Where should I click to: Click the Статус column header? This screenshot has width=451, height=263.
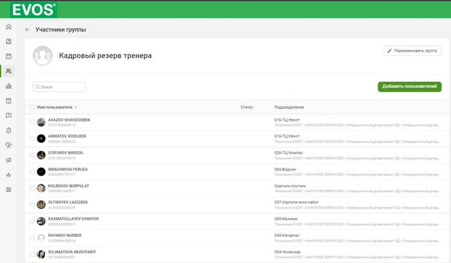[247, 107]
